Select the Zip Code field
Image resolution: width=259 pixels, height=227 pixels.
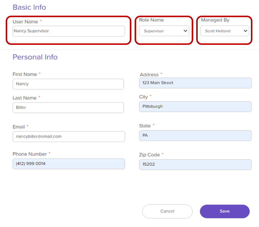[195, 164]
